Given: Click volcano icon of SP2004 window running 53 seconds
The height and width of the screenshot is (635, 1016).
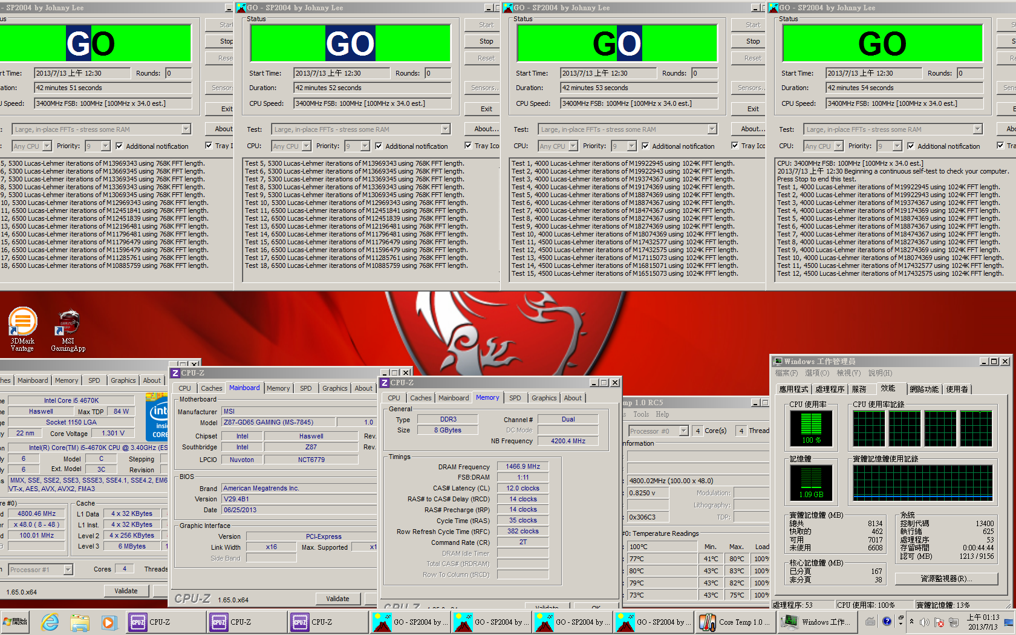Looking at the screenshot, I should tap(507, 8).
